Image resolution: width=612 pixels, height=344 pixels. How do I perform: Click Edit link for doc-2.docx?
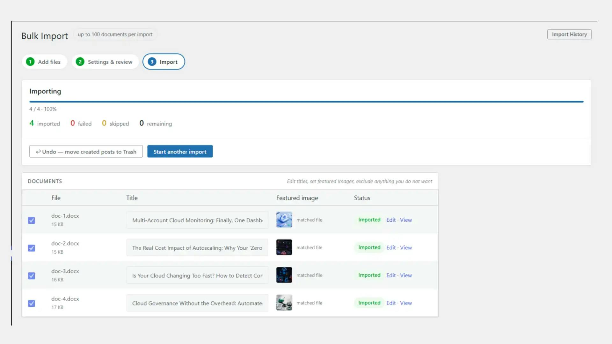(x=391, y=247)
